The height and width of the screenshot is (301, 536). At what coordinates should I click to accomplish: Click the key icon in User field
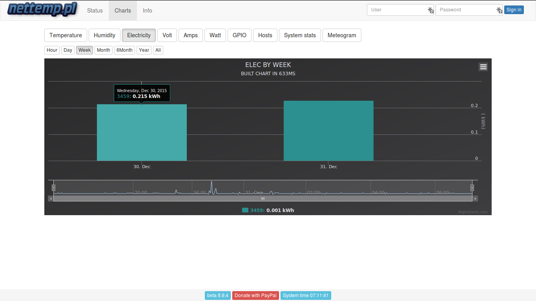430,10
